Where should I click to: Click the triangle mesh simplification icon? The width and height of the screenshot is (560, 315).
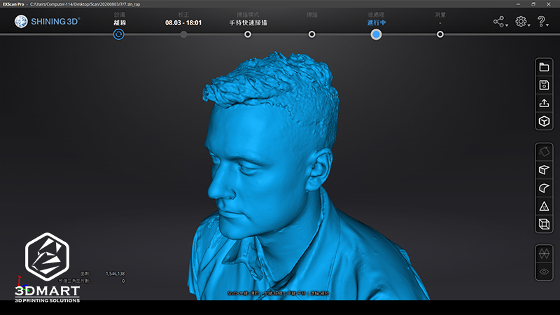(x=543, y=206)
